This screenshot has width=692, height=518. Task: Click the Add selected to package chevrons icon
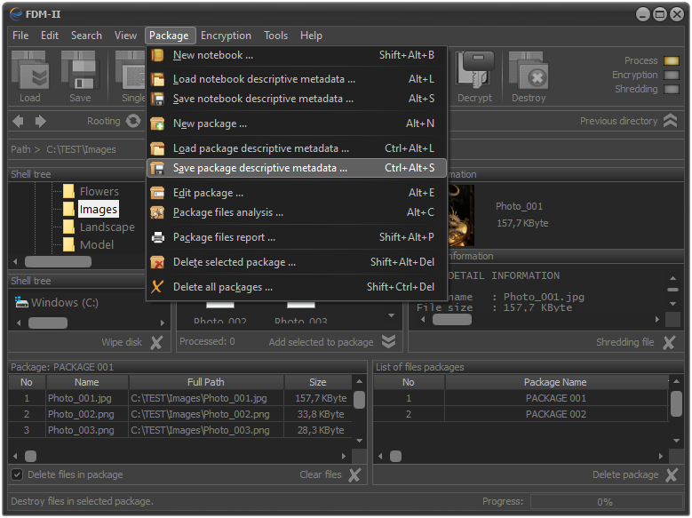pos(388,341)
